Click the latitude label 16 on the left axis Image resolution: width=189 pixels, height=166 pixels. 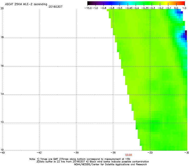point(2,66)
